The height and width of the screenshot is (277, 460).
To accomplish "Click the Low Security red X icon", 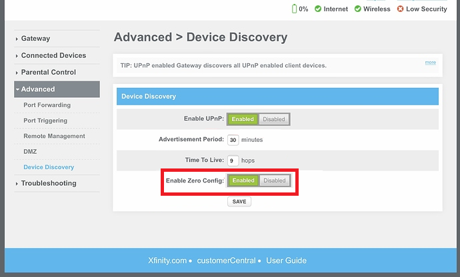I will point(401,9).
